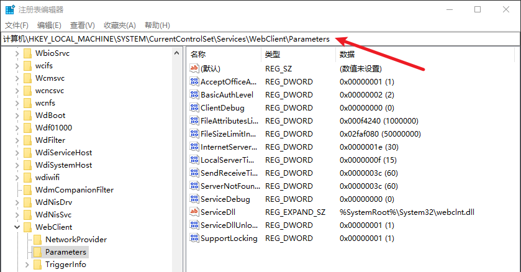Select the Parameters key in tree

tap(65, 252)
